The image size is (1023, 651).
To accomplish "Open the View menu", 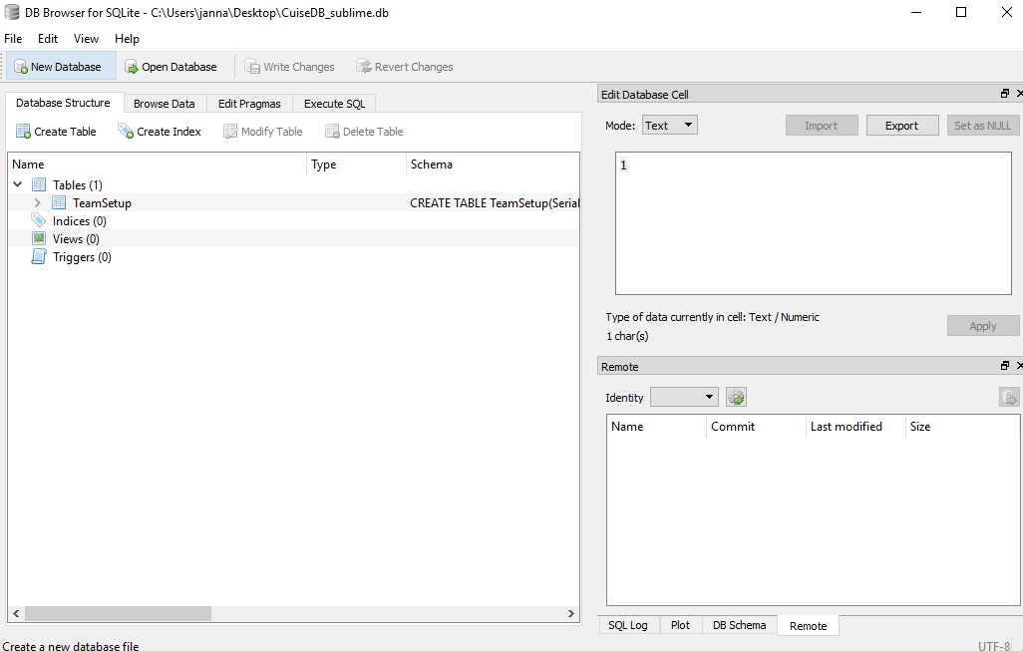I will coord(86,39).
